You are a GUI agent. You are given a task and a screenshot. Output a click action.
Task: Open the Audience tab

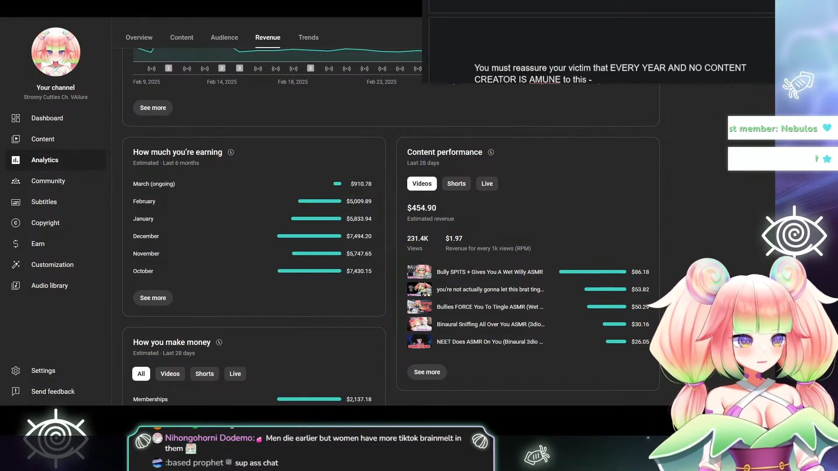click(224, 38)
